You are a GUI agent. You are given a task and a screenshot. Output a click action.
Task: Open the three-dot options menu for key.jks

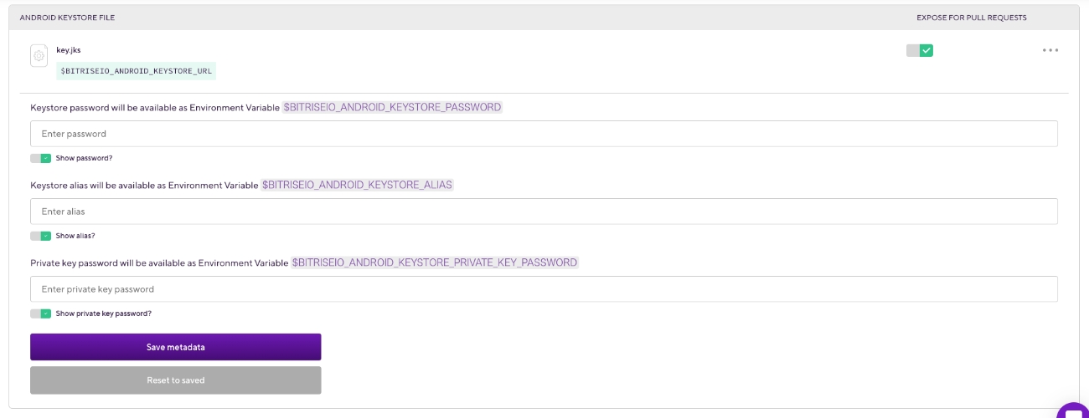point(1050,50)
